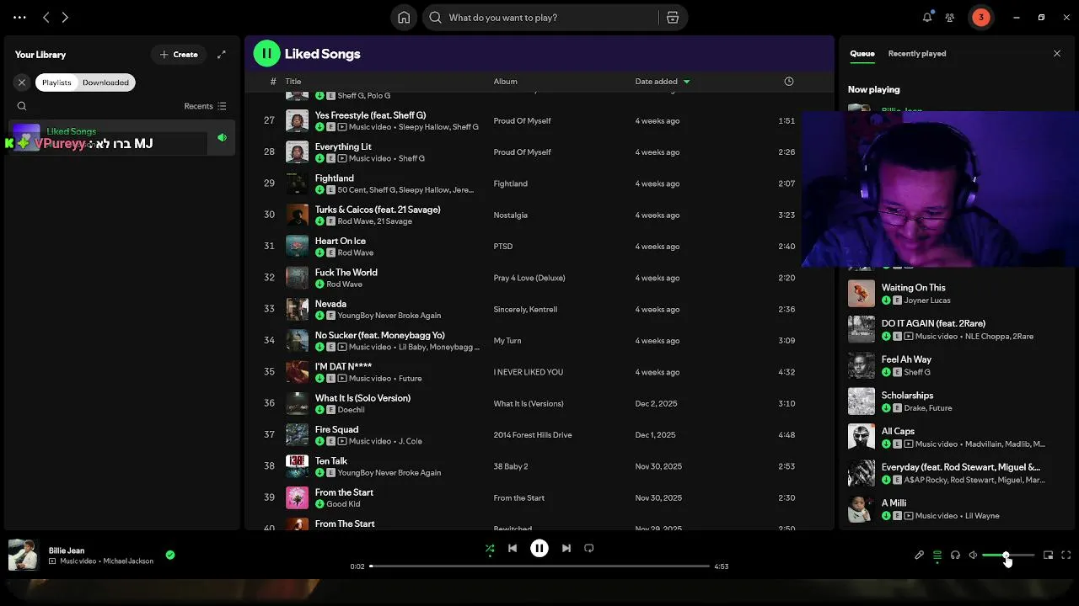The height and width of the screenshot is (606, 1079).
Task: Clear the library filters with X
Action: (x=22, y=82)
